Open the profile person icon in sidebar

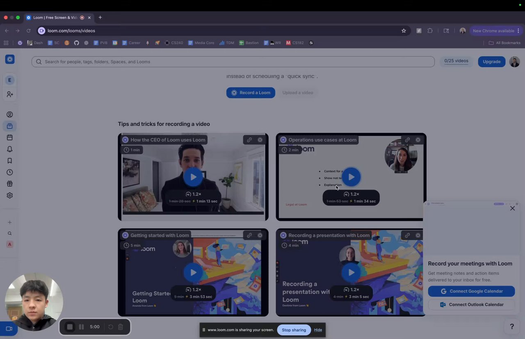(10, 115)
